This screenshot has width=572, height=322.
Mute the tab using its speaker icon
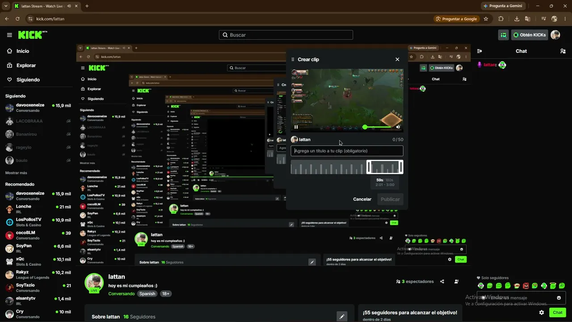coord(69,6)
